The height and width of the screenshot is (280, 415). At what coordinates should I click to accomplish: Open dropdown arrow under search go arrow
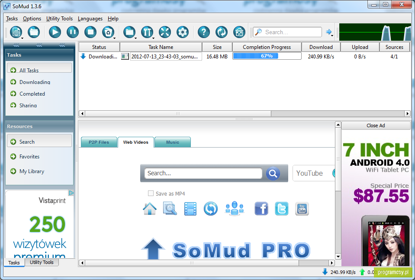332,35
